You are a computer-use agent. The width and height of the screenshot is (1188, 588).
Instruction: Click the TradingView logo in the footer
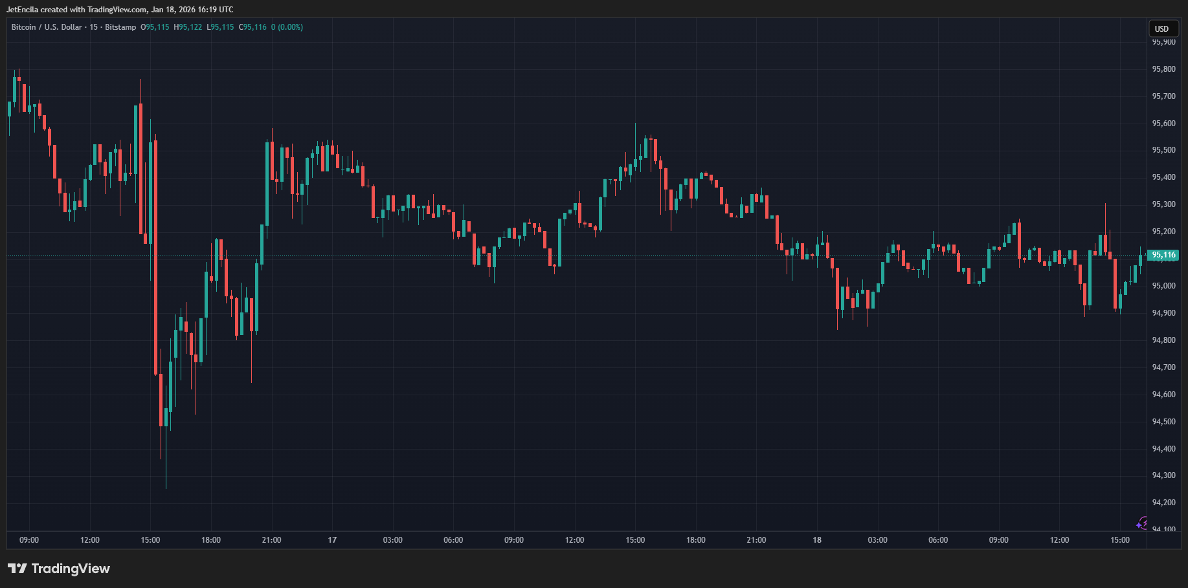[x=59, y=569]
